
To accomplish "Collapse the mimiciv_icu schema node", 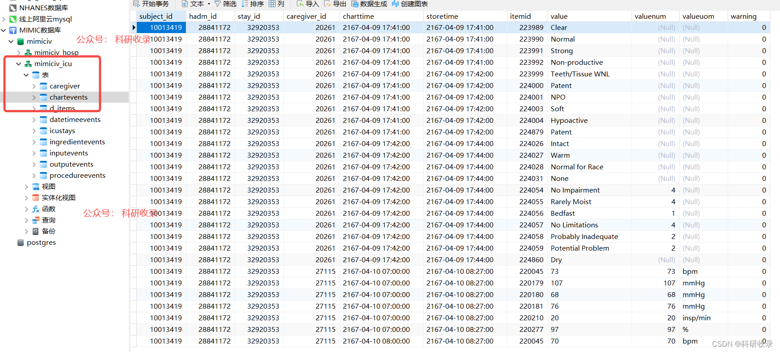I will pyautogui.click(x=19, y=63).
